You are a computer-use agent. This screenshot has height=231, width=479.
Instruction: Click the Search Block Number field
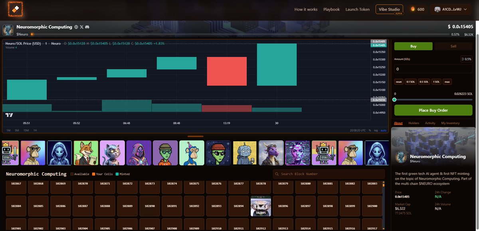[x=329, y=174]
